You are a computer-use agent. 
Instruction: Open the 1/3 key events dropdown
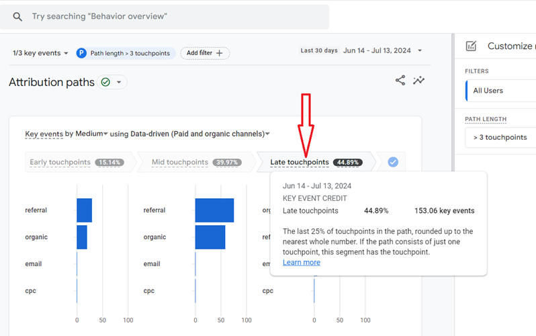[40, 53]
